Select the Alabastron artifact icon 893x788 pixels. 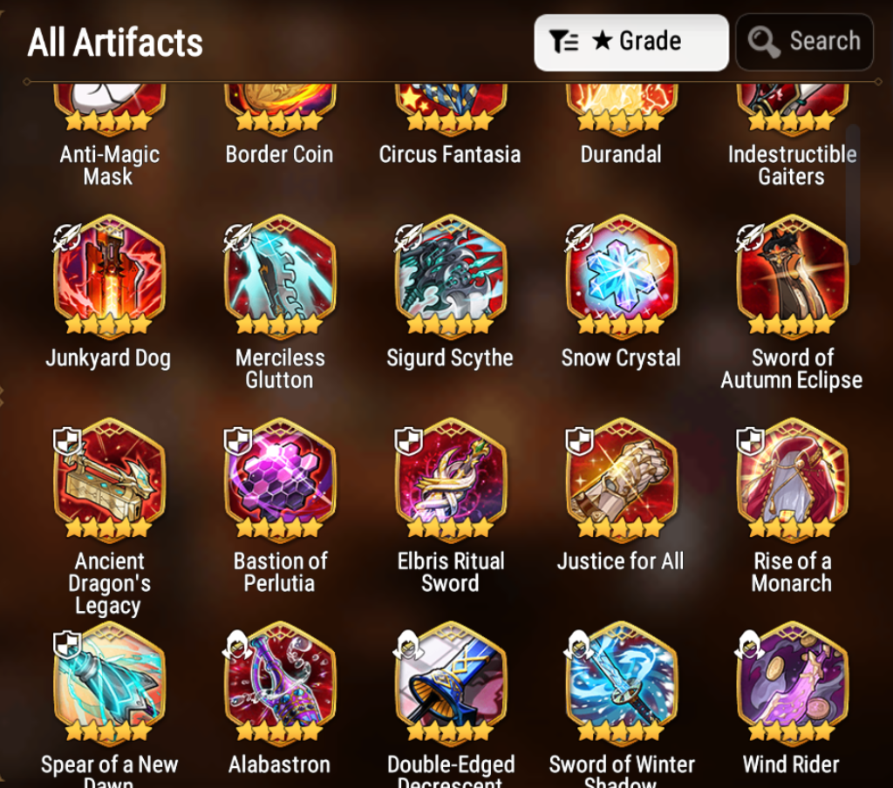(x=280, y=682)
